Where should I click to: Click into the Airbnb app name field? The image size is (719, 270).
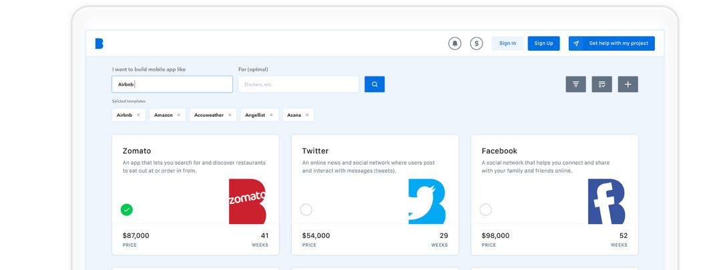[172, 84]
